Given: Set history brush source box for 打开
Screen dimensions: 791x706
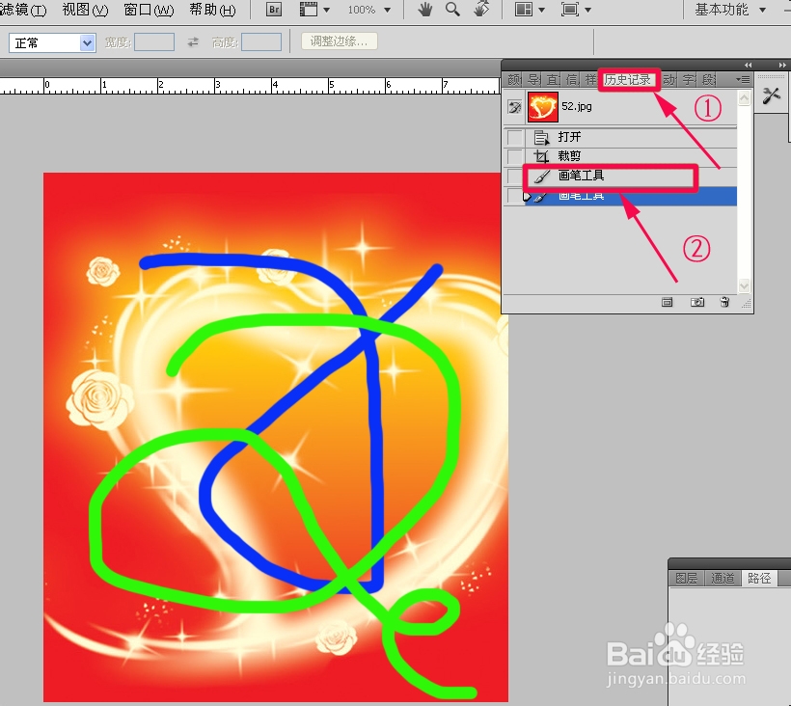Looking at the screenshot, I should (515, 137).
